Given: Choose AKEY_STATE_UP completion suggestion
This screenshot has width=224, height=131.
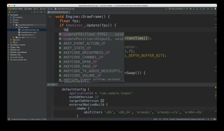Looking at the screenshot, I should tap(91, 48).
